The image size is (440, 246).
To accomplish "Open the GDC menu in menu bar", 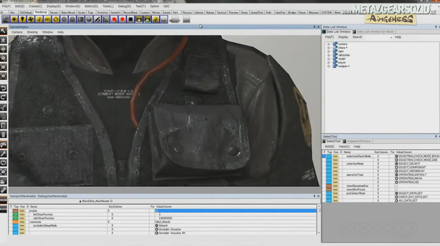I will coord(166,6).
